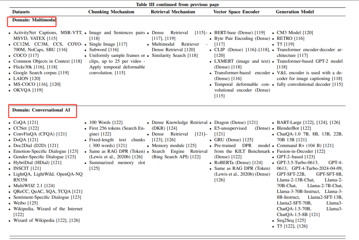The image size is (359, 240).
Task: Click 'fully convolutional decoder [115]'
Action: tap(309, 84)
